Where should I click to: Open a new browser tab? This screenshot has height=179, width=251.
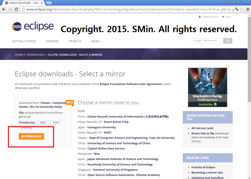pos(49,3)
